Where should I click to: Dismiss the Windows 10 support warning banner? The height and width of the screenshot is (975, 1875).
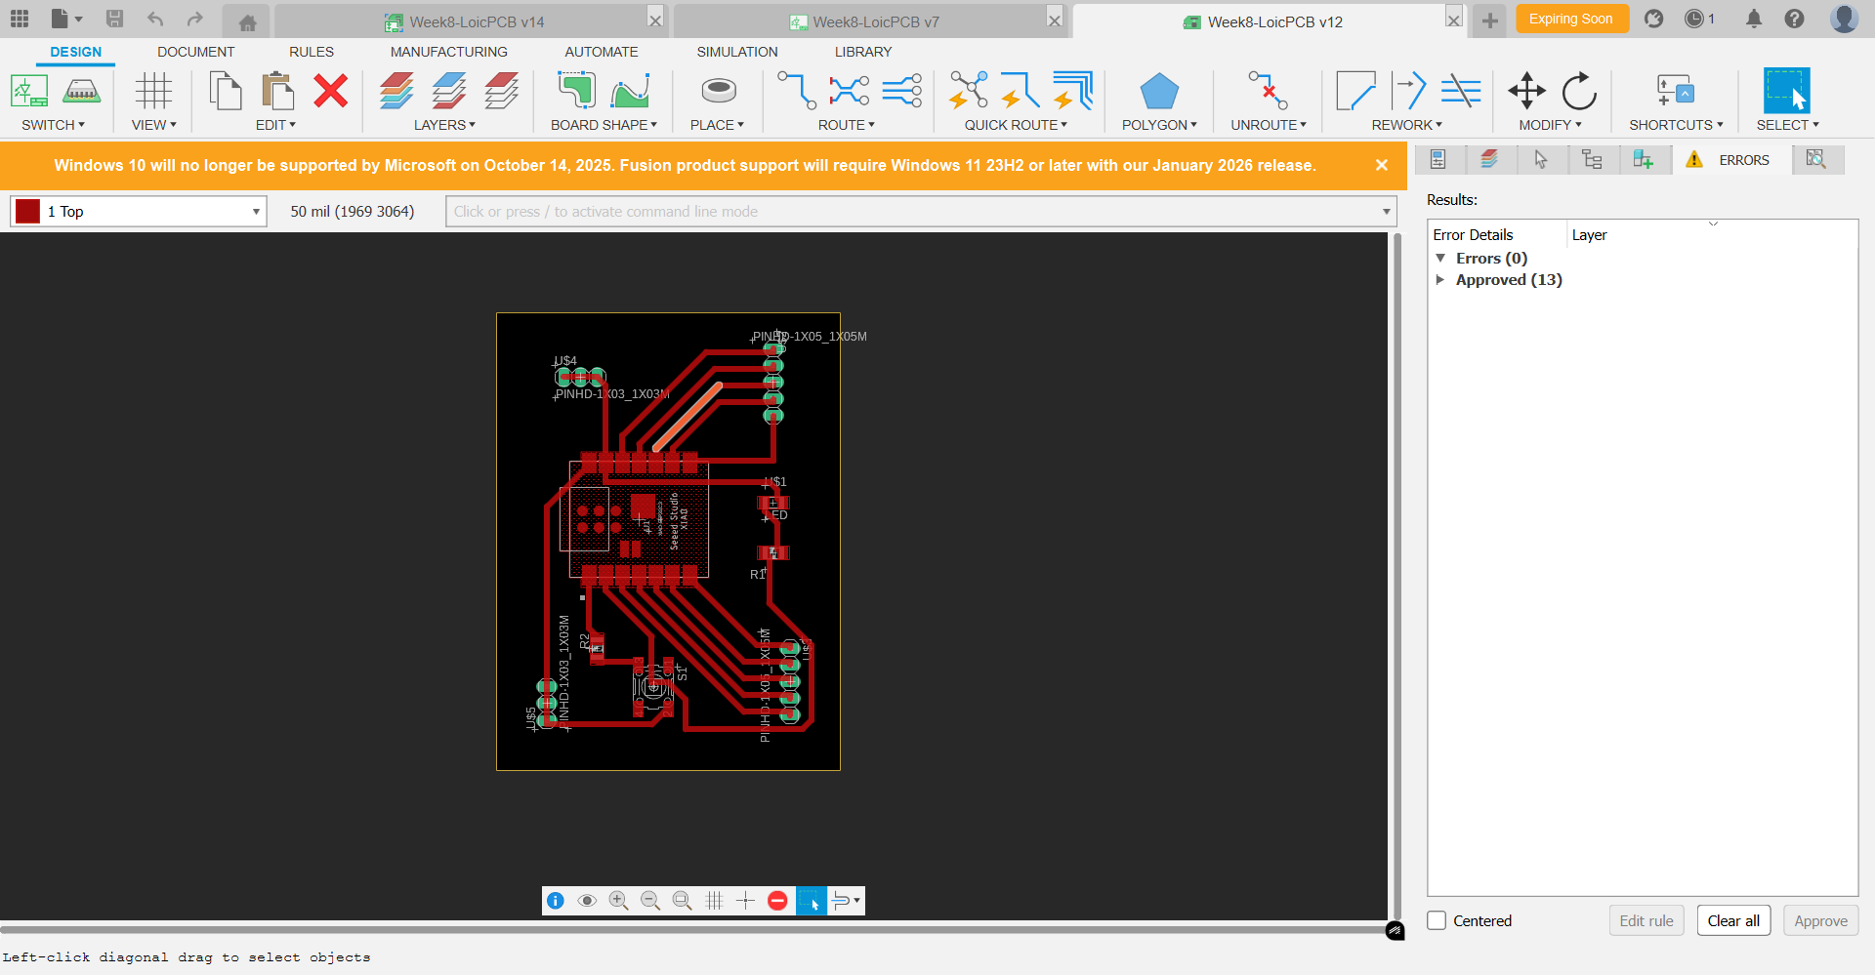[1382, 165]
